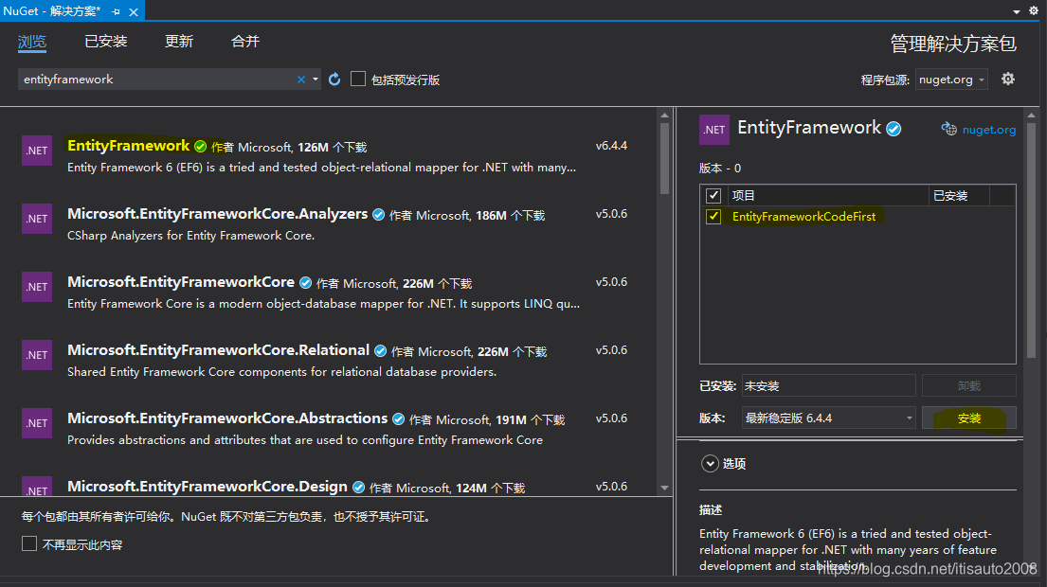Click verified badge of Design package
The width and height of the screenshot is (1047, 587).
(358, 487)
